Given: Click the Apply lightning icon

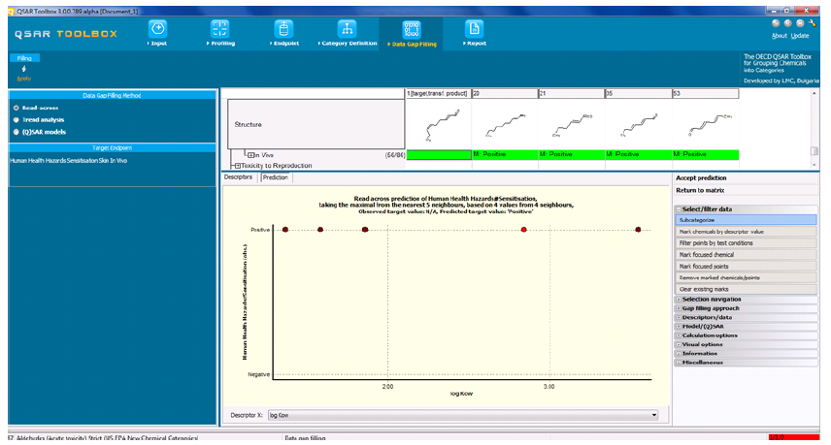Looking at the screenshot, I should point(24,69).
